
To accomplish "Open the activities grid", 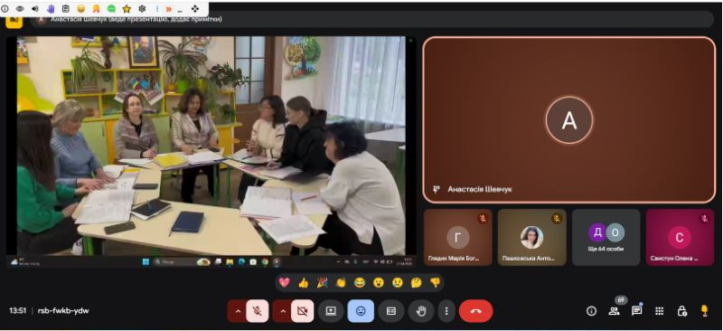I will point(660,311).
